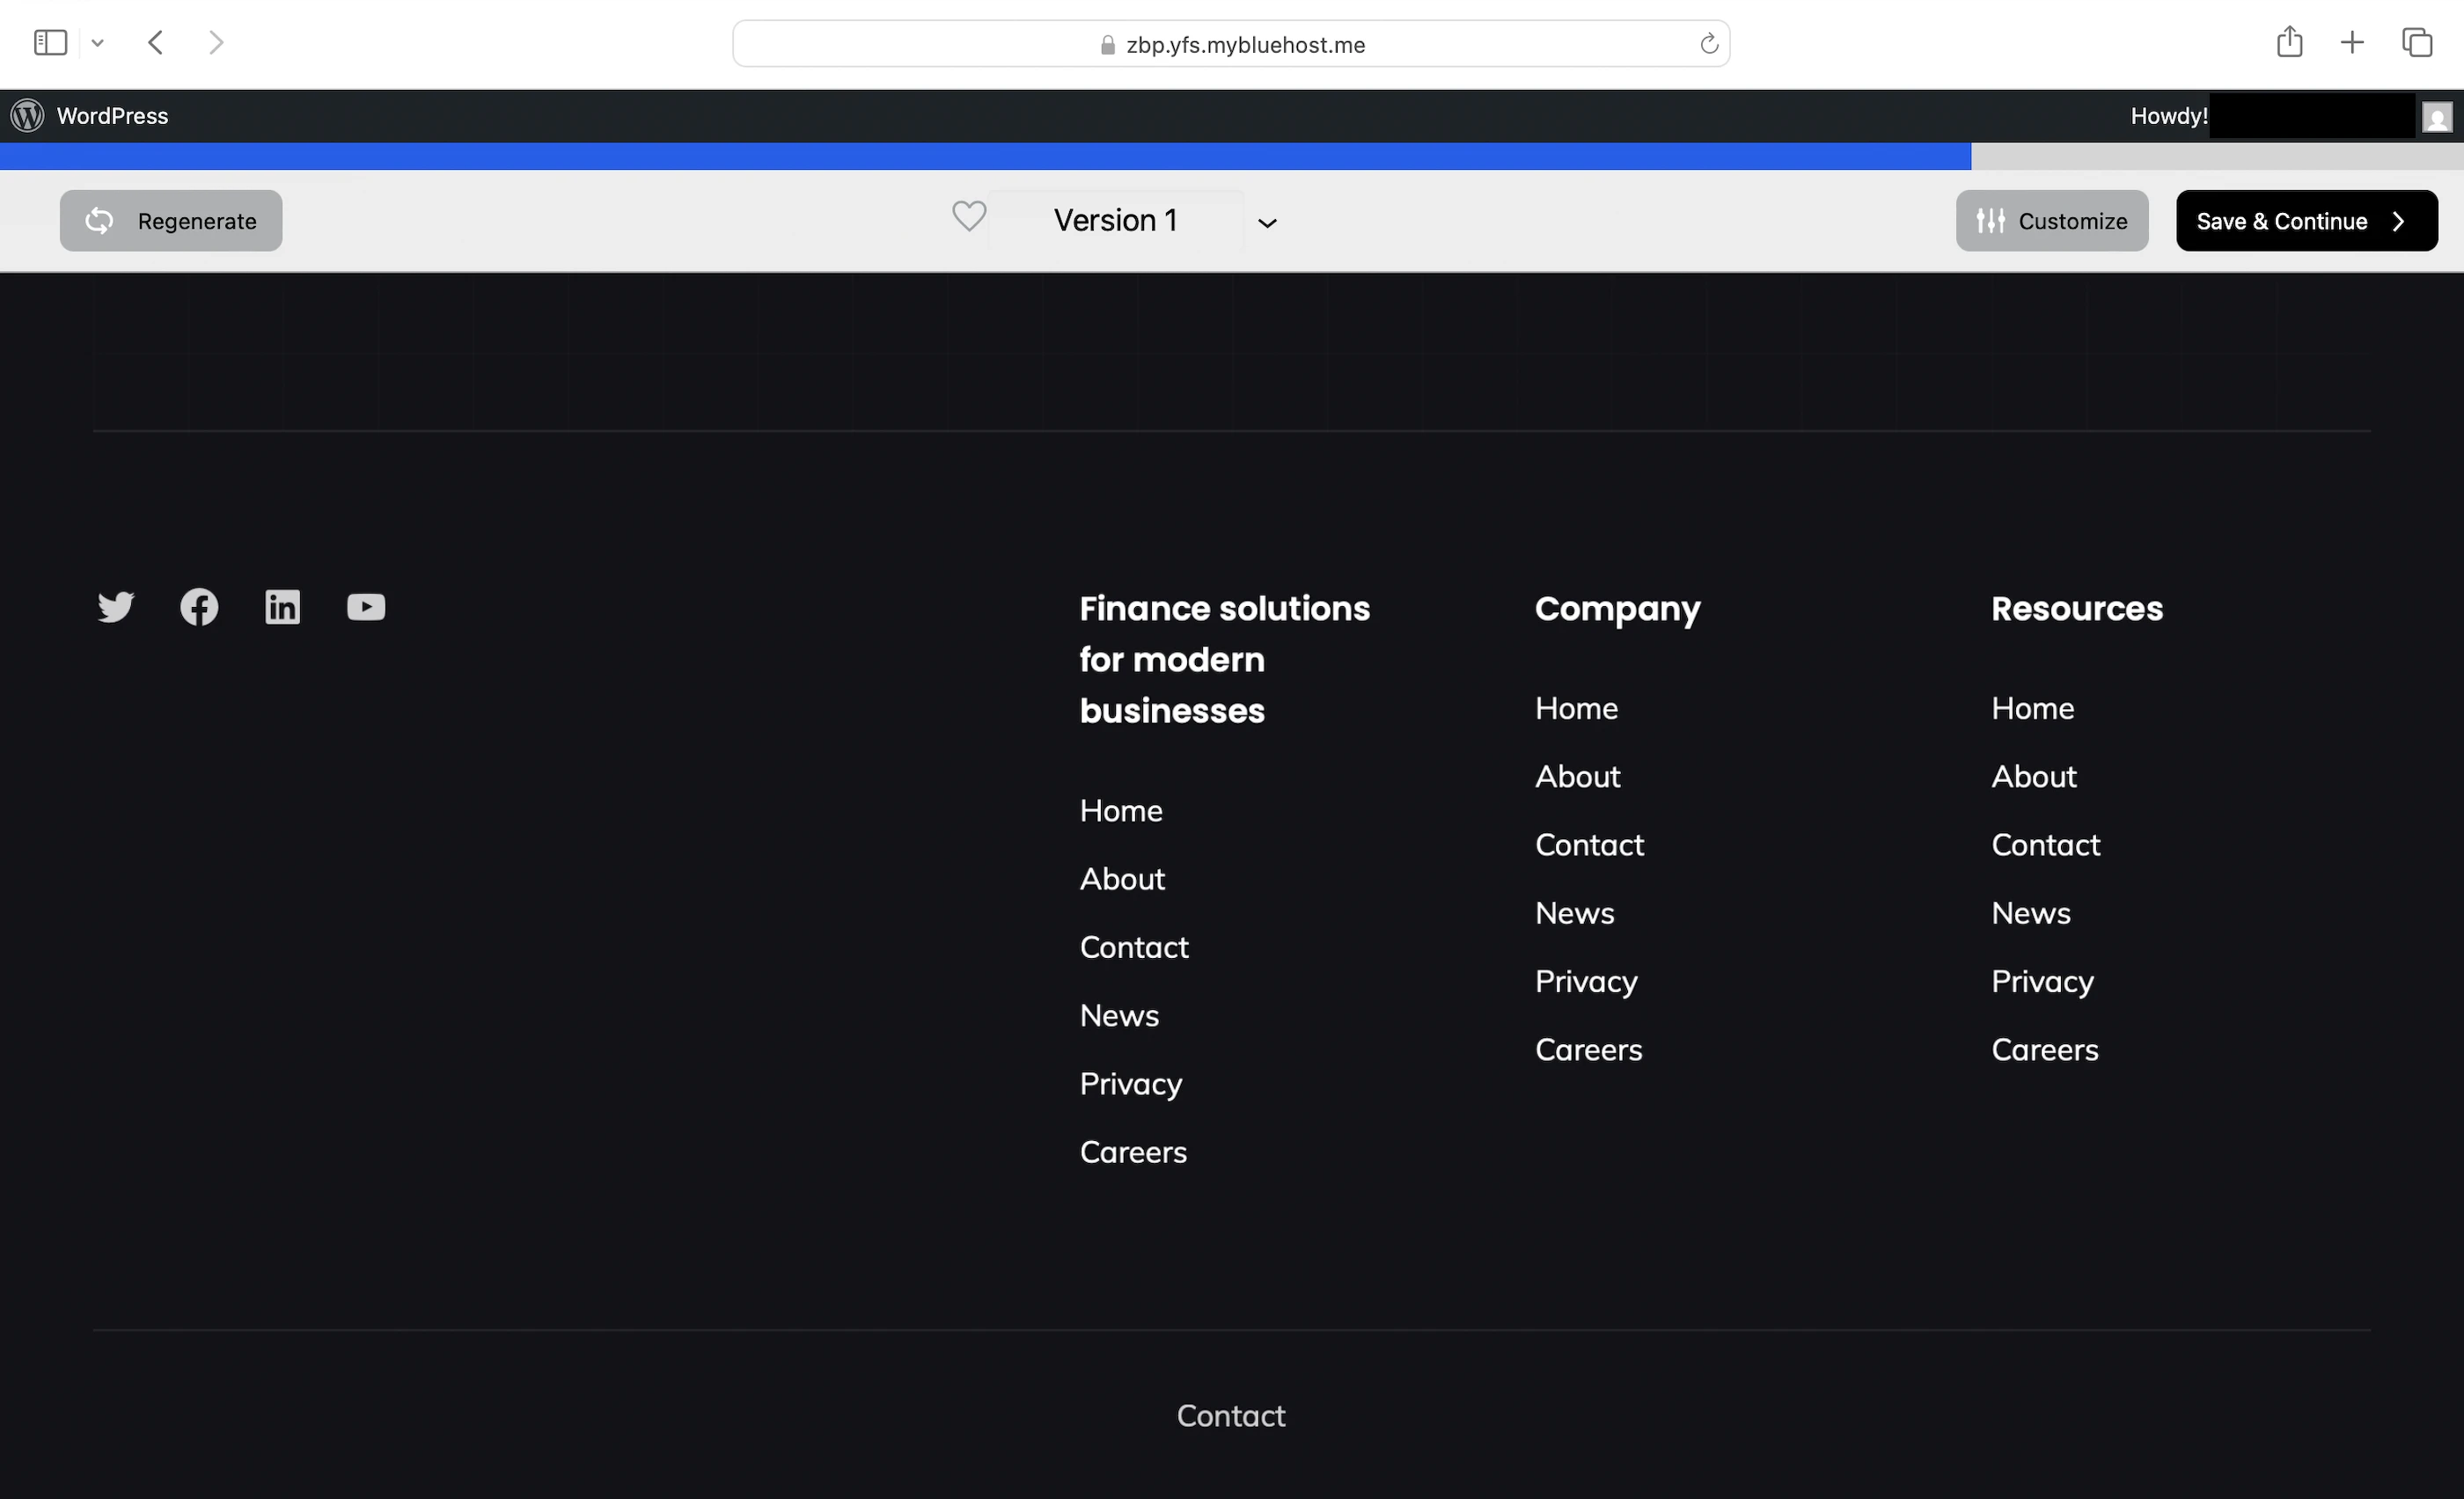2464x1499 pixels.
Task: Reload the page using the refresh icon
Action: tap(1709, 44)
